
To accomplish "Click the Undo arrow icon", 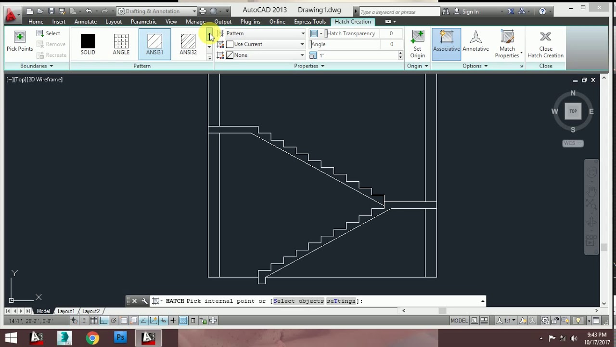I will [88, 11].
